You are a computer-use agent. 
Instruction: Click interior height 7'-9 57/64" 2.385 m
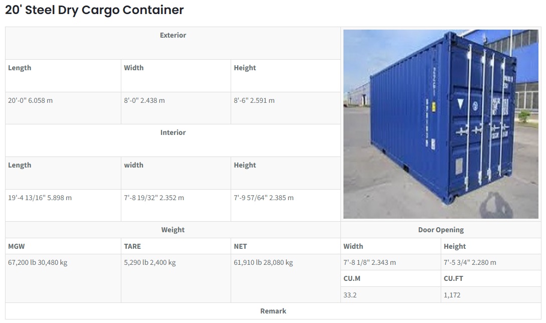264,198
